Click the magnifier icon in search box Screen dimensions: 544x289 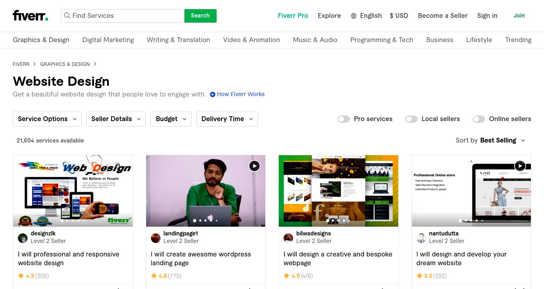(x=67, y=16)
